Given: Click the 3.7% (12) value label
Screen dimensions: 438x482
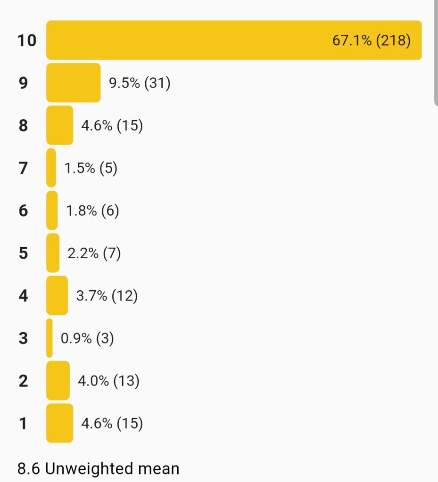Looking at the screenshot, I should 107,296.
